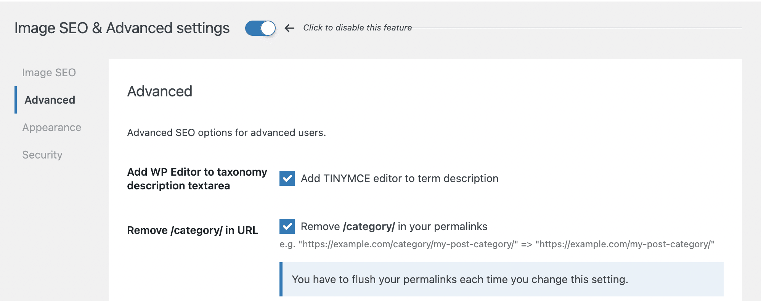Screen dimensions: 761x301
Task: Disable the Image SEO & Advanced settings toggle
Action: pyautogui.click(x=260, y=28)
